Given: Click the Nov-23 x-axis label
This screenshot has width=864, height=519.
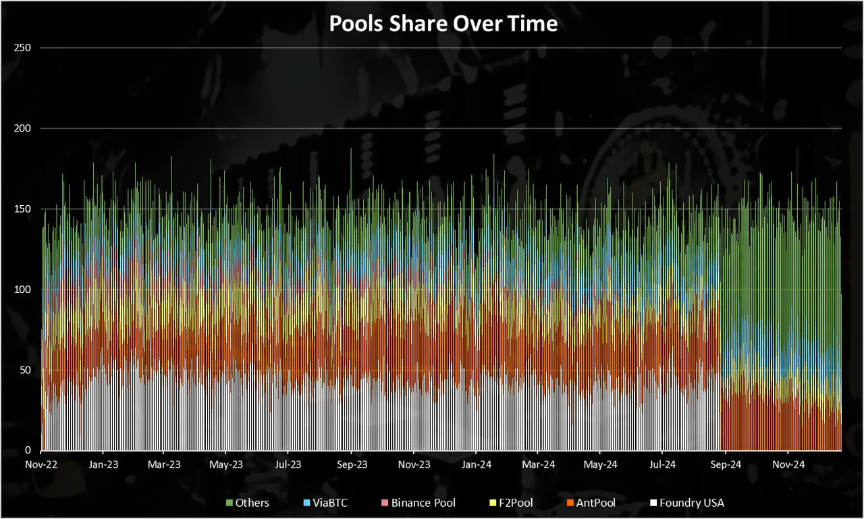Looking at the screenshot, I should pos(414,465).
